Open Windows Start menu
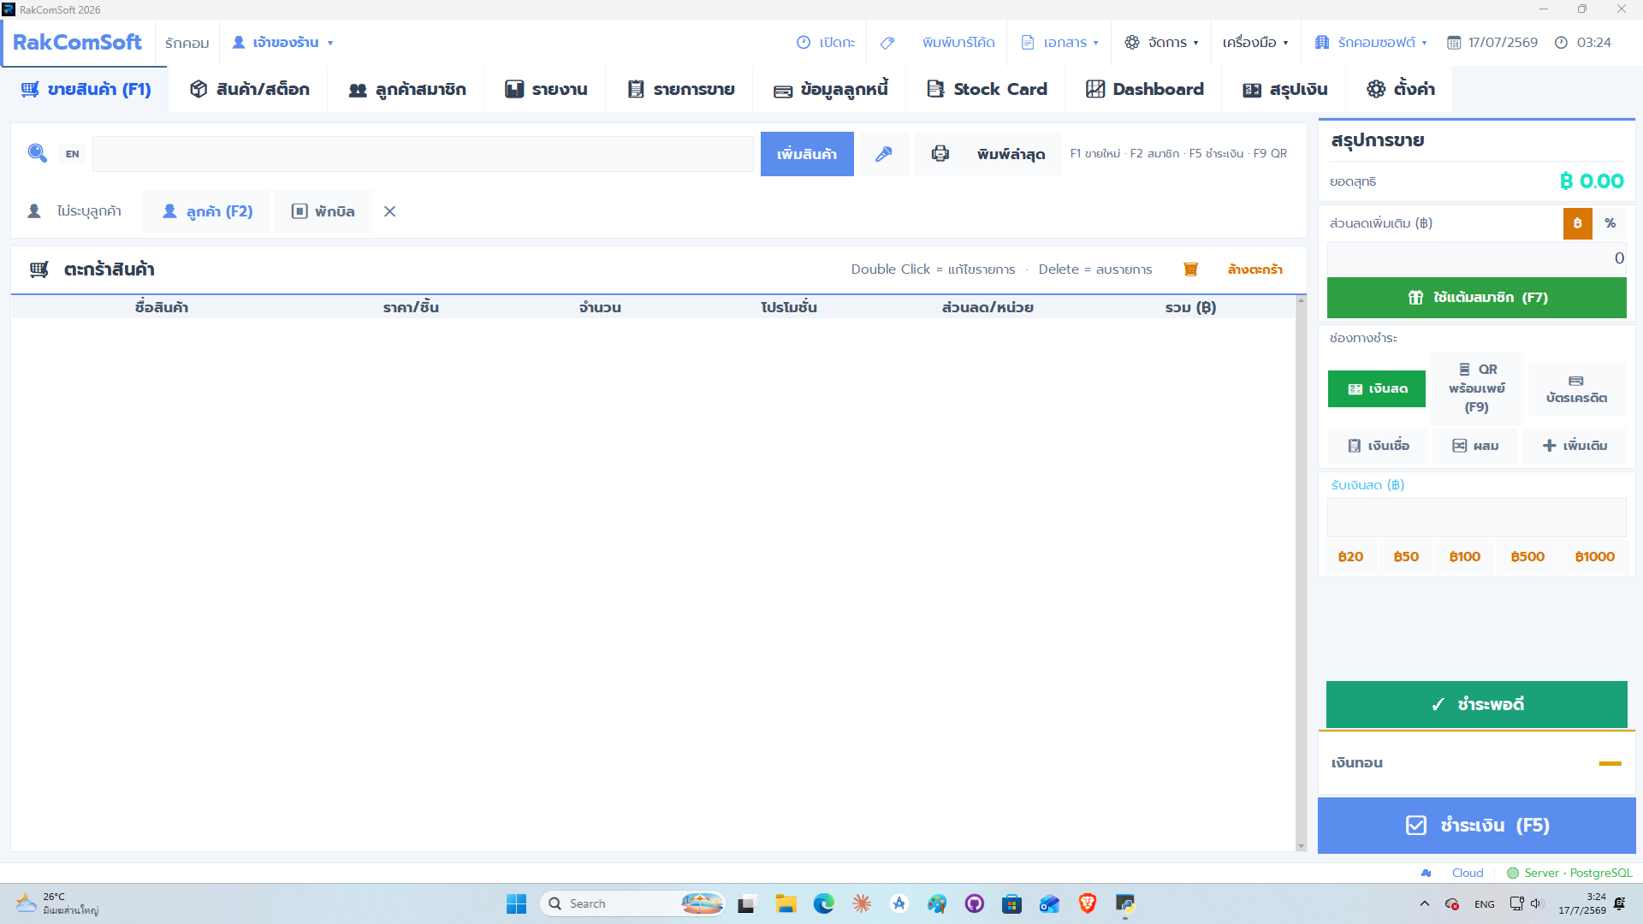This screenshot has width=1643, height=924. pos(516,903)
